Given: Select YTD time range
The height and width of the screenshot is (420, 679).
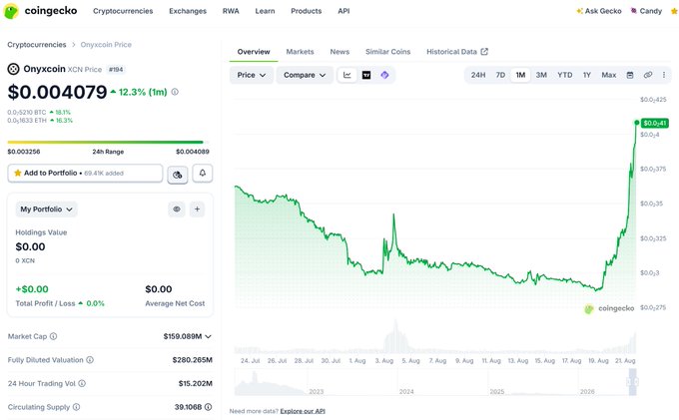Looking at the screenshot, I should coord(565,75).
